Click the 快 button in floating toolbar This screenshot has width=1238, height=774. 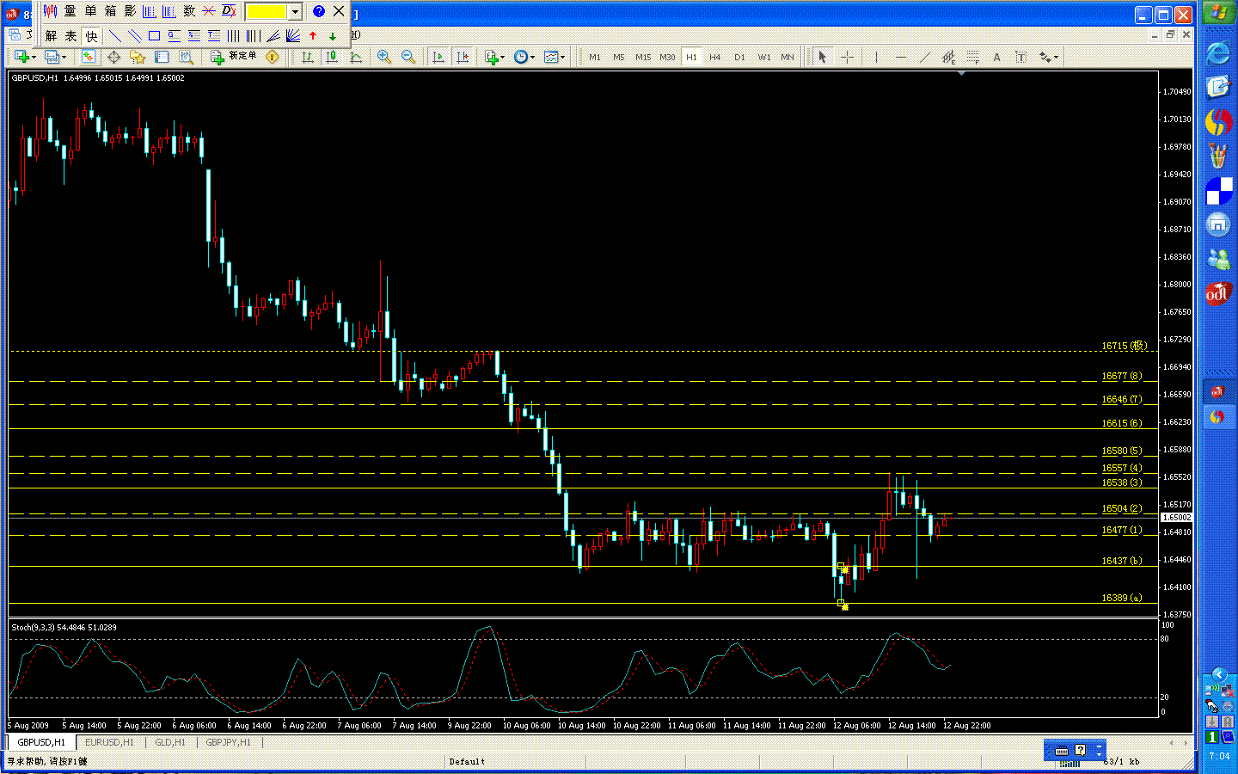(x=91, y=36)
